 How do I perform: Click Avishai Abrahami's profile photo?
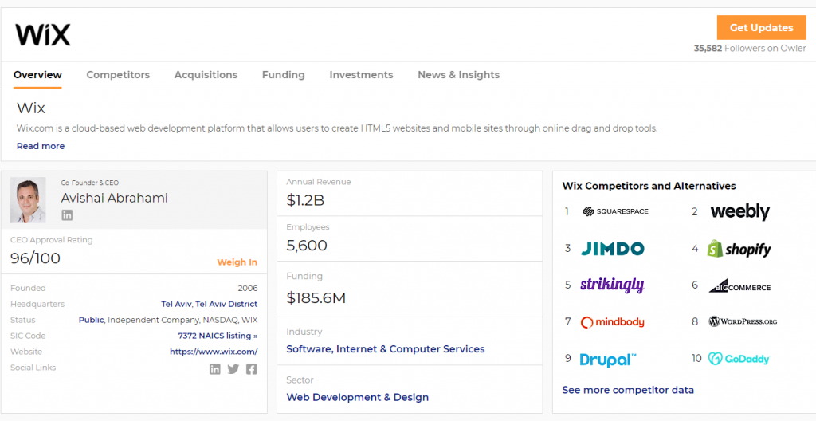[28, 200]
